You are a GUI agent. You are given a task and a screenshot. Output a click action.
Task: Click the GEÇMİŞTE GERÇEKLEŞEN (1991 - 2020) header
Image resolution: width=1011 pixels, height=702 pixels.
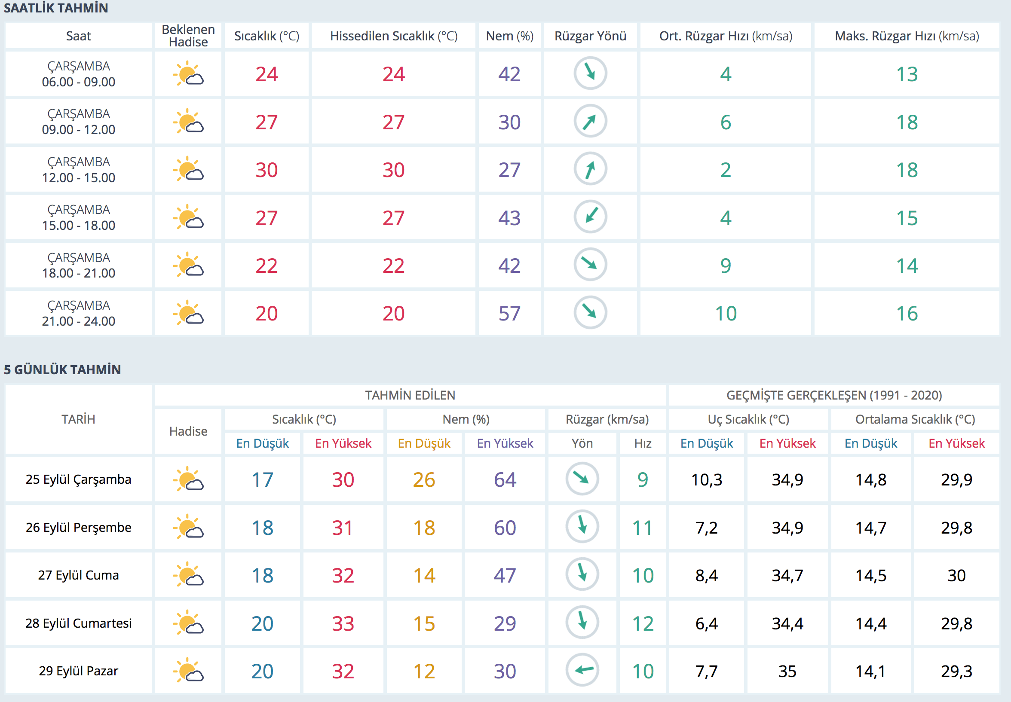(834, 395)
